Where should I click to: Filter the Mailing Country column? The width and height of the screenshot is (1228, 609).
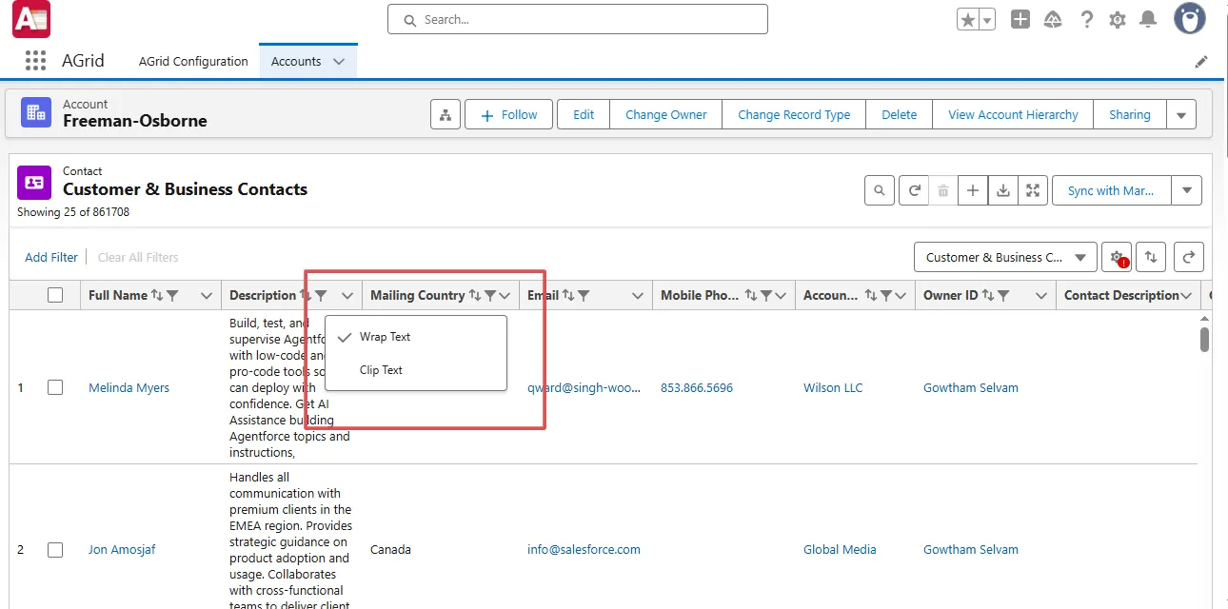tap(490, 295)
